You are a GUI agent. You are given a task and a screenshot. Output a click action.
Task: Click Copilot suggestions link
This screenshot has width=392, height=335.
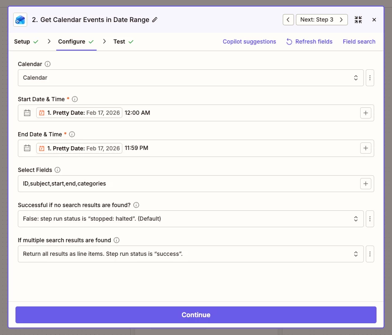[x=249, y=42]
